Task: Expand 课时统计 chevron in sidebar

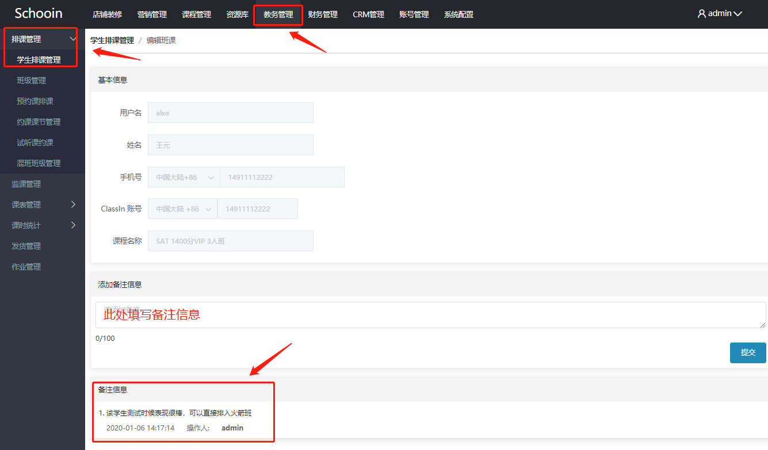Action: 73,225
